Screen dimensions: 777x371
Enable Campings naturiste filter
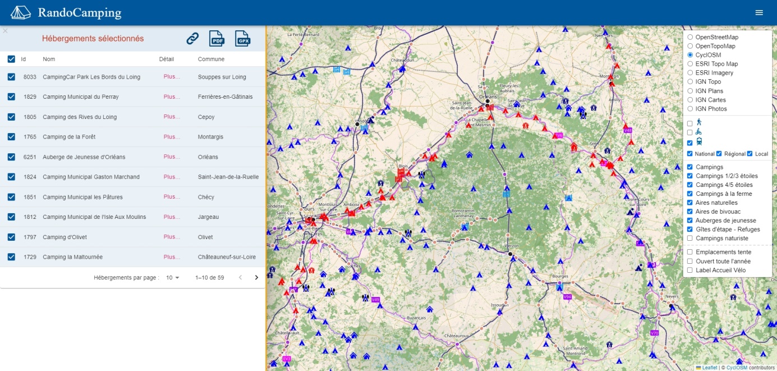point(690,239)
